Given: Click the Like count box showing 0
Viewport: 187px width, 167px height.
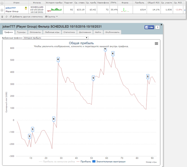Looking at the screenshot, I should (x=157, y=27).
